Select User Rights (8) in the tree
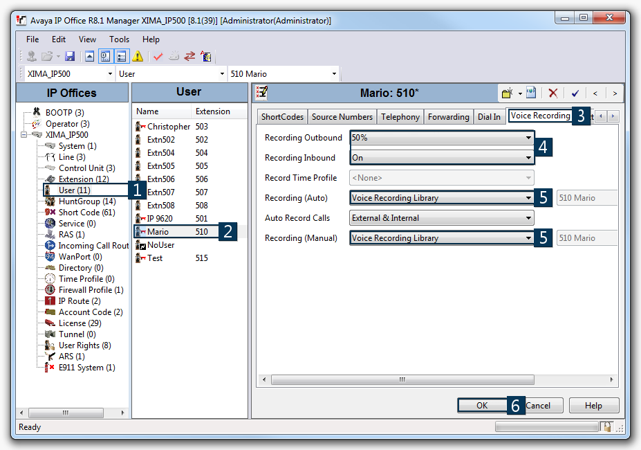 pos(84,345)
